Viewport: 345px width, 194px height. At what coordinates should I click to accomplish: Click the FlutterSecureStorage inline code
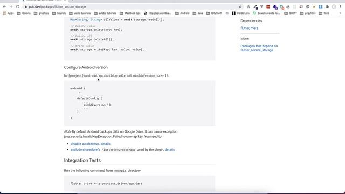(x=119, y=150)
